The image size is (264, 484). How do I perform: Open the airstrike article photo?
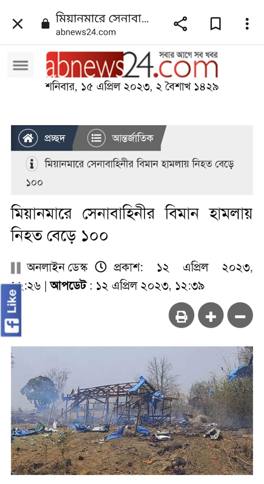pos(132,411)
